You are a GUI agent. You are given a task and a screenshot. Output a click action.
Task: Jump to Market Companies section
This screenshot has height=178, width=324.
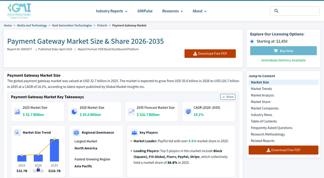tap(264, 108)
